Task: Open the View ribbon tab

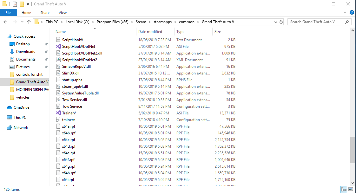Action: [63, 13]
